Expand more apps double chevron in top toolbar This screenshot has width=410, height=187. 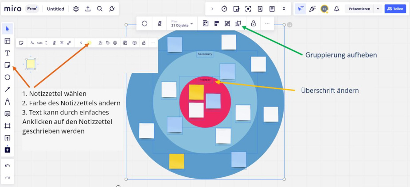tap(284, 9)
